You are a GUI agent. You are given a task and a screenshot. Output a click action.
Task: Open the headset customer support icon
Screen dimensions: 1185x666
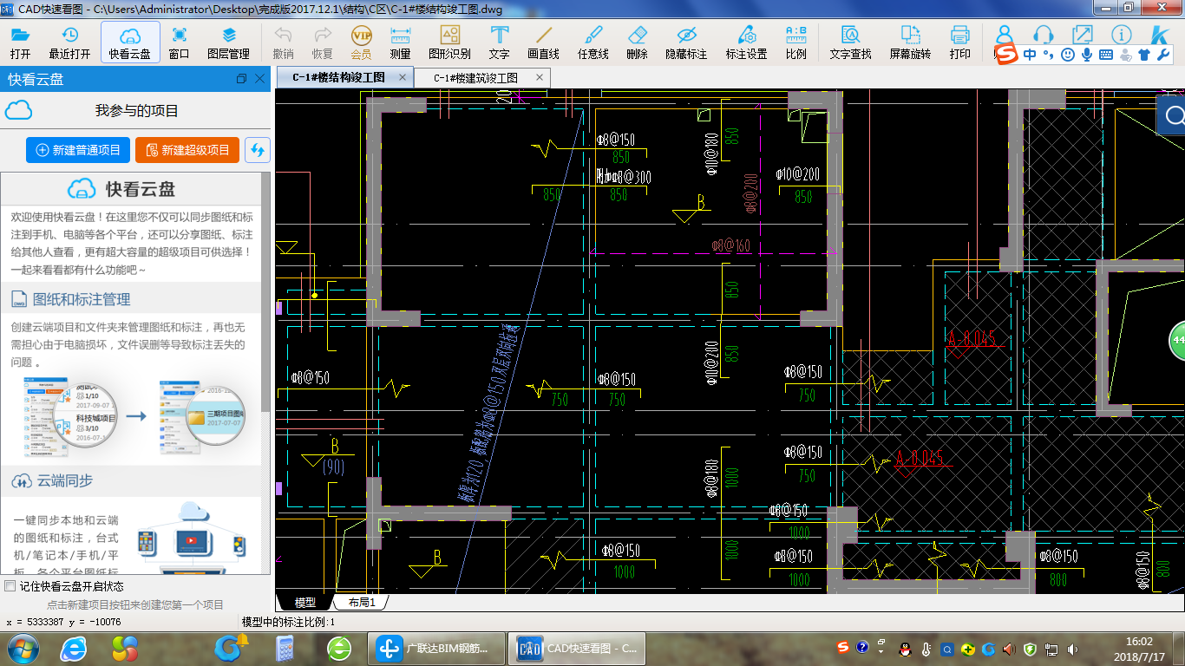pos(1044,35)
